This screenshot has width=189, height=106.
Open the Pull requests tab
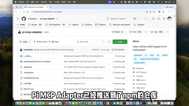click(x=55, y=25)
